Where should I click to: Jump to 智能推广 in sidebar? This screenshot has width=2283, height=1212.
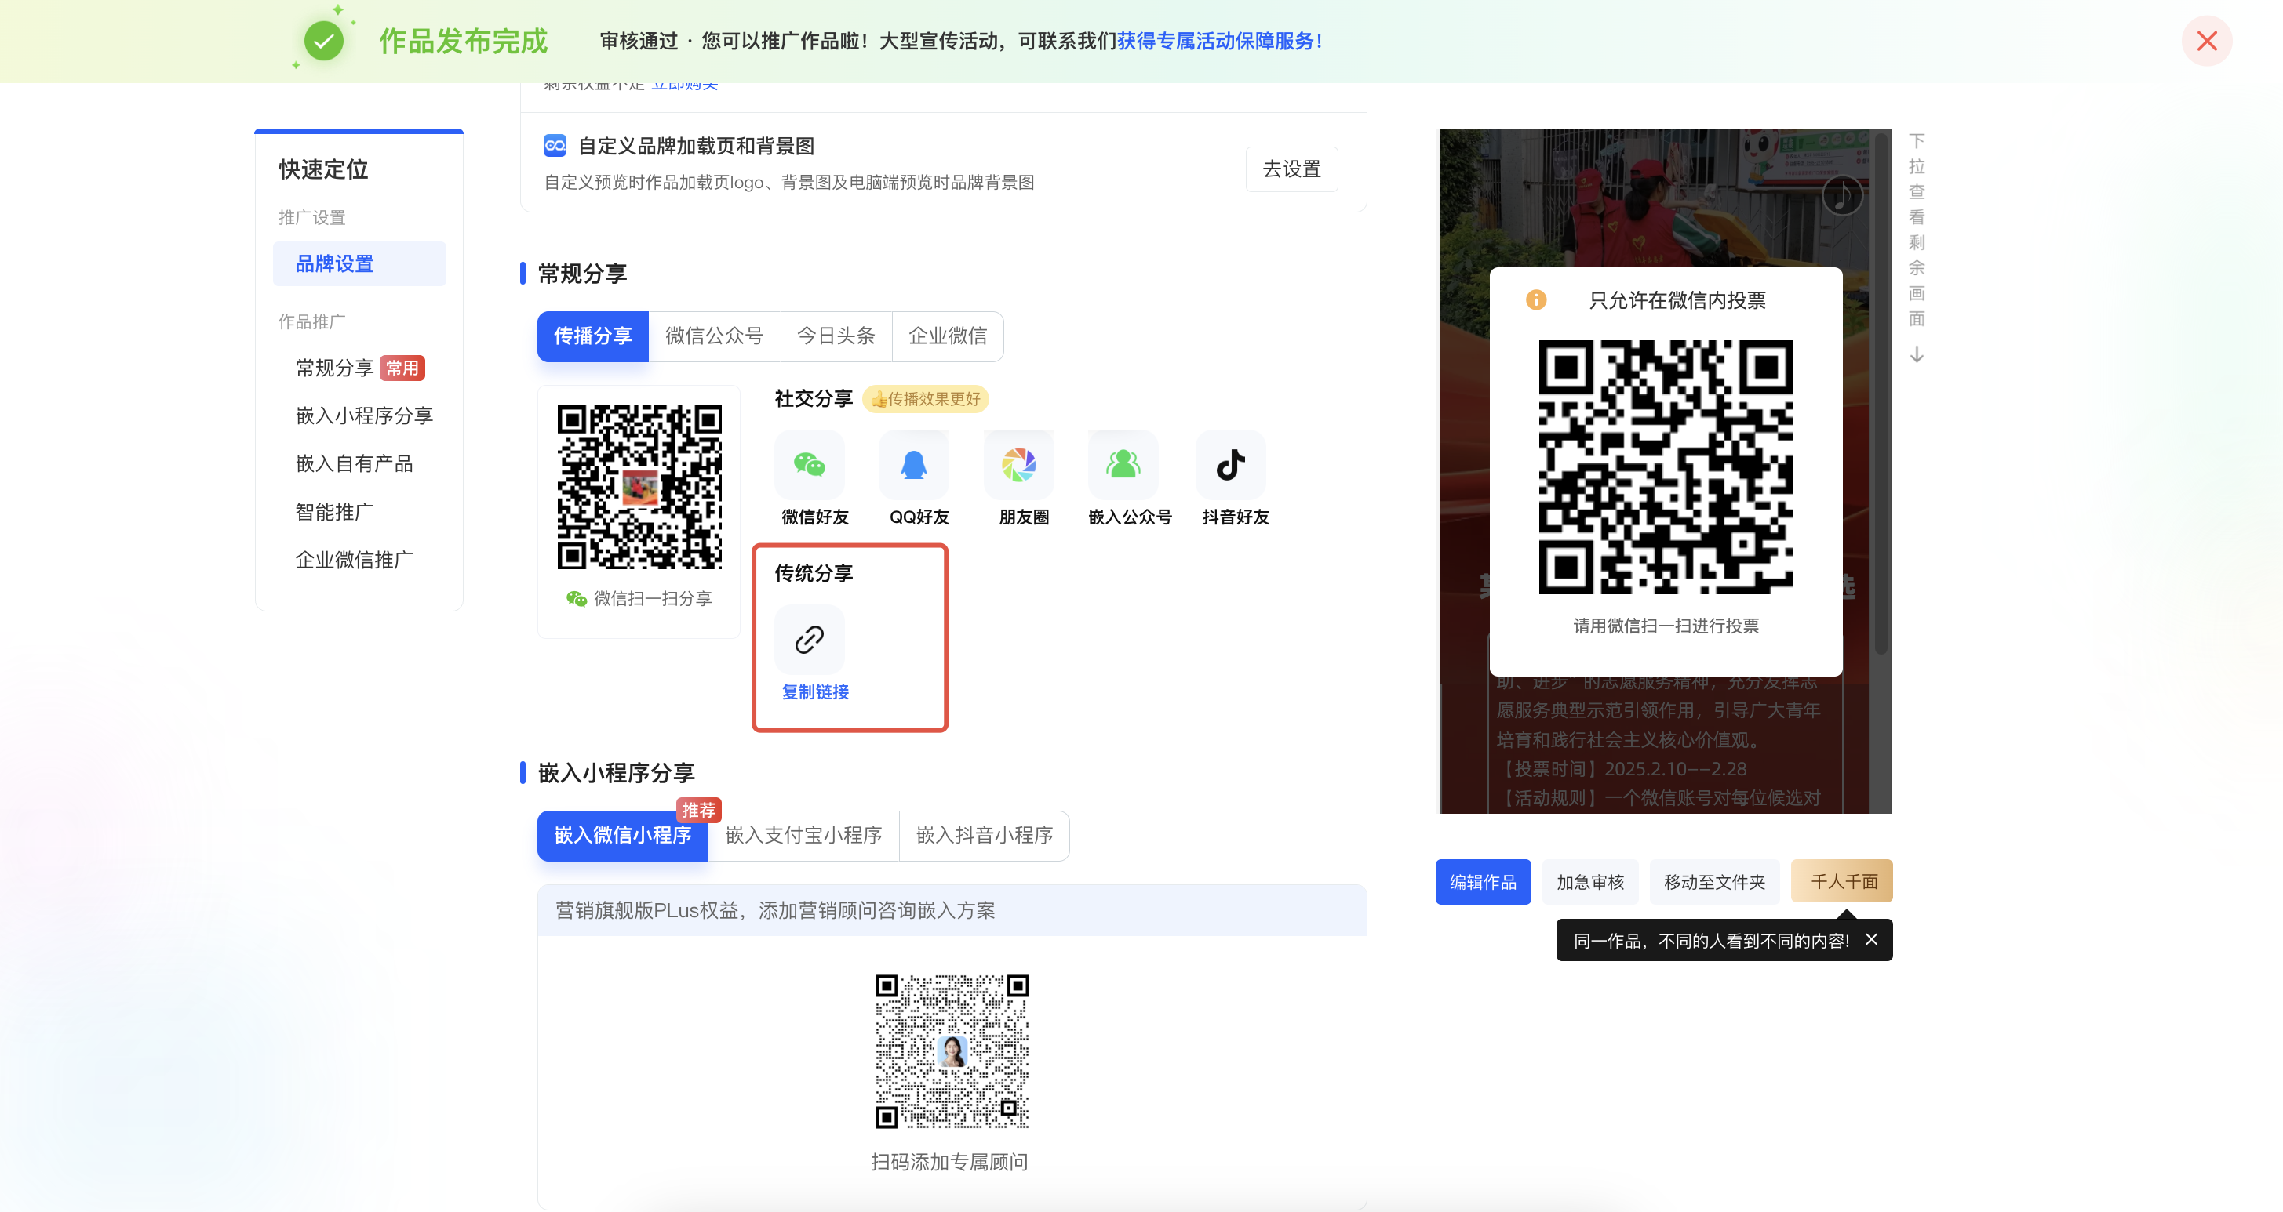(334, 512)
